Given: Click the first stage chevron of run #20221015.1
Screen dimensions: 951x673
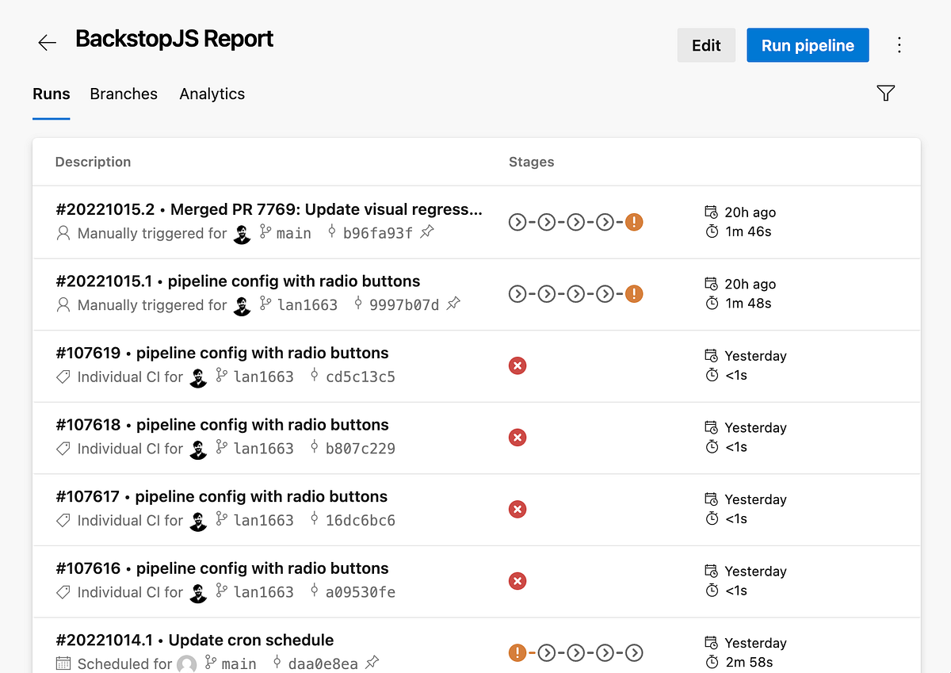Looking at the screenshot, I should 517,294.
